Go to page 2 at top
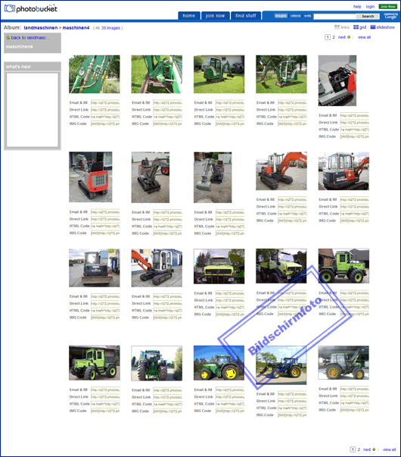The image size is (401, 457). coord(334,37)
